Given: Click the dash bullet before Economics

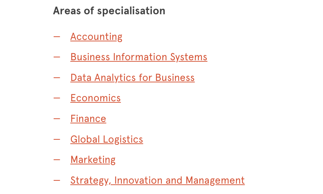Looking at the screenshot, I should tap(57, 98).
